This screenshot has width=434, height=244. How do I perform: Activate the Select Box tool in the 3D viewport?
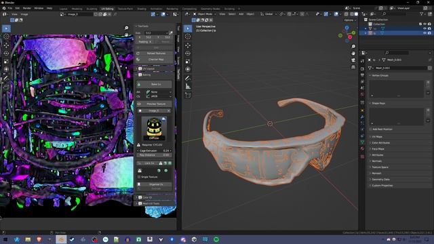(188, 28)
